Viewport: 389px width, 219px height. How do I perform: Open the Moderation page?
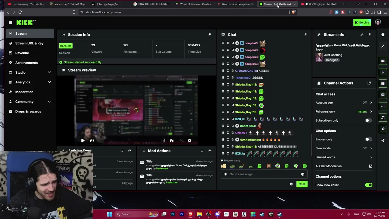pyautogui.click(x=30, y=92)
